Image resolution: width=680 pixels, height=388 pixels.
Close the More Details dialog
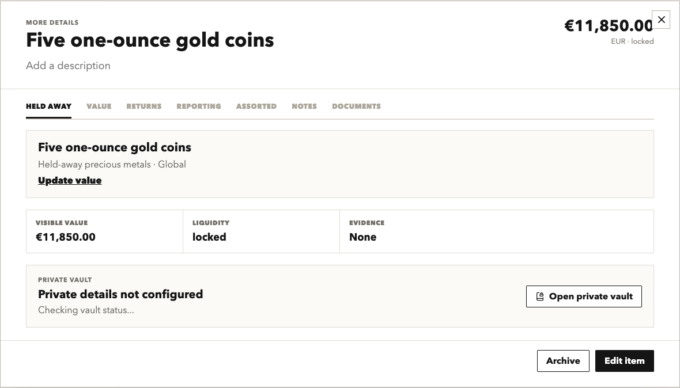[x=661, y=20]
